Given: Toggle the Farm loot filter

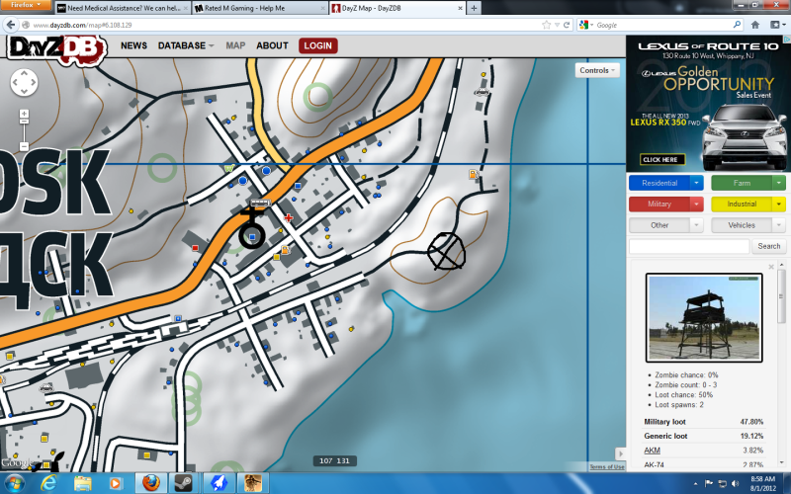Looking at the screenshot, I should [x=742, y=183].
